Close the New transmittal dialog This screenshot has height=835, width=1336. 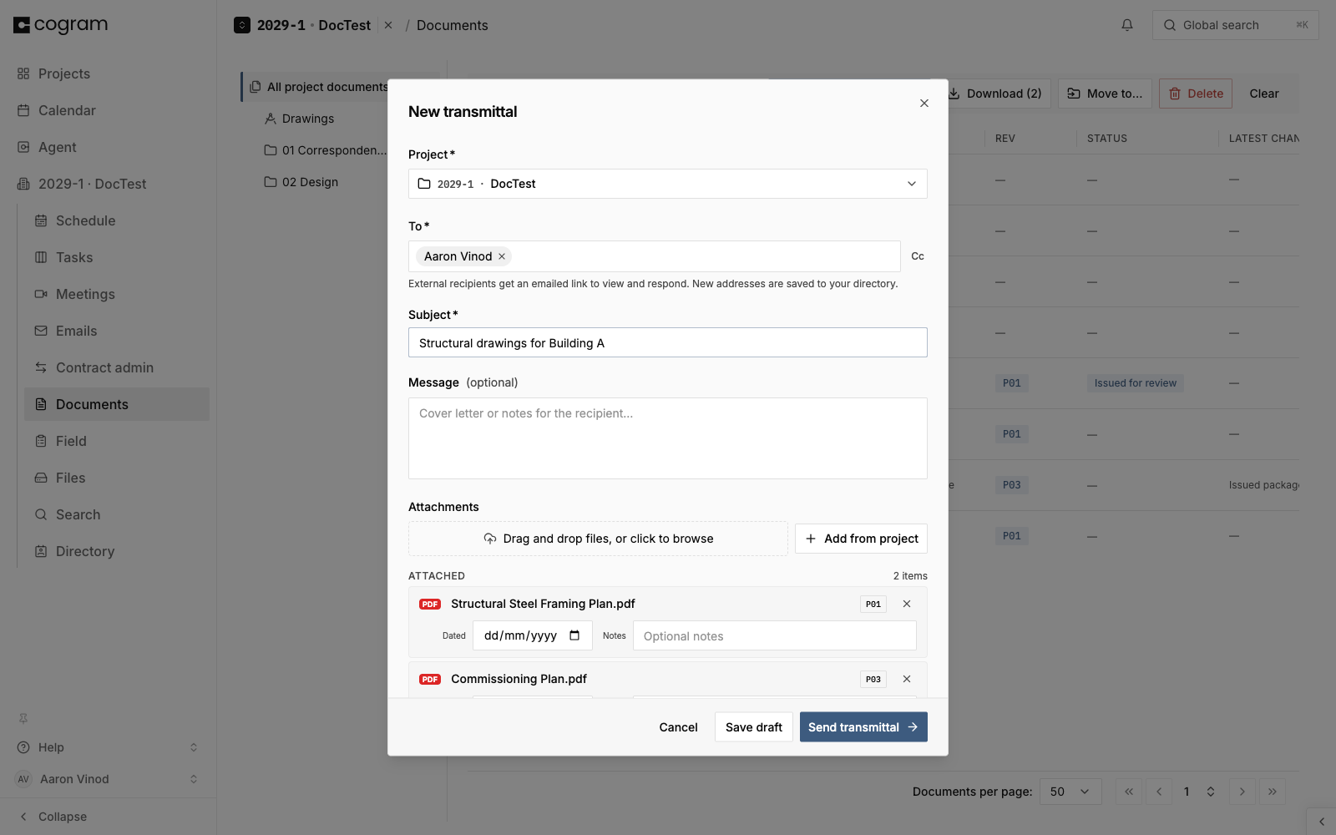(x=924, y=104)
